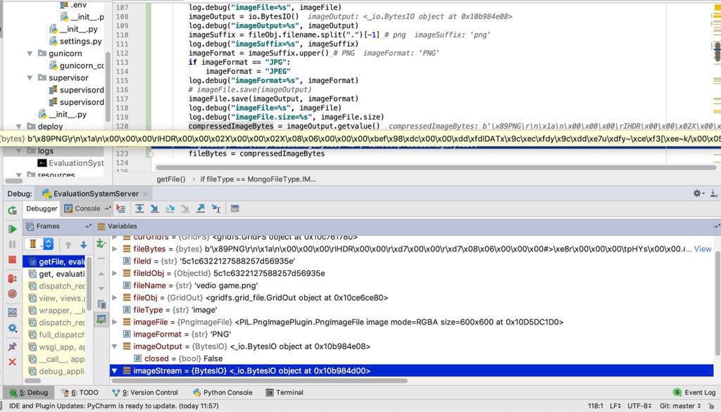Open Debug tool window gear options

tap(698, 194)
